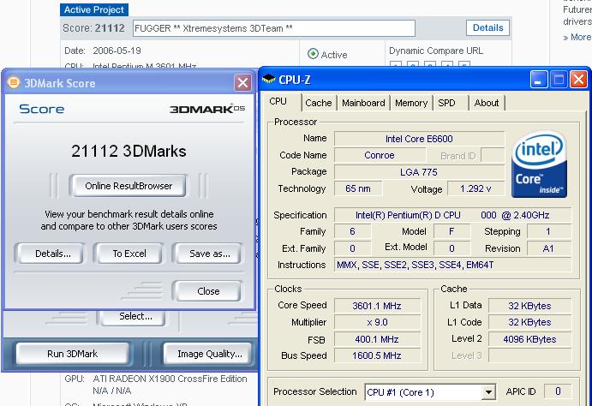592x406 pixels.
Task: Click the 3DMark05 logo in score dialog
Action: point(206,109)
